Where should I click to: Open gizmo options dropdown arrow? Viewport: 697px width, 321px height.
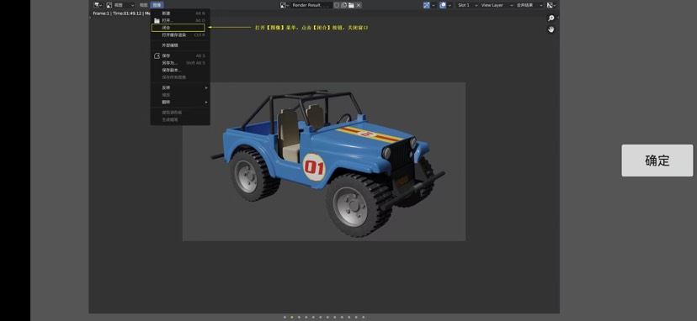coord(434,5)
